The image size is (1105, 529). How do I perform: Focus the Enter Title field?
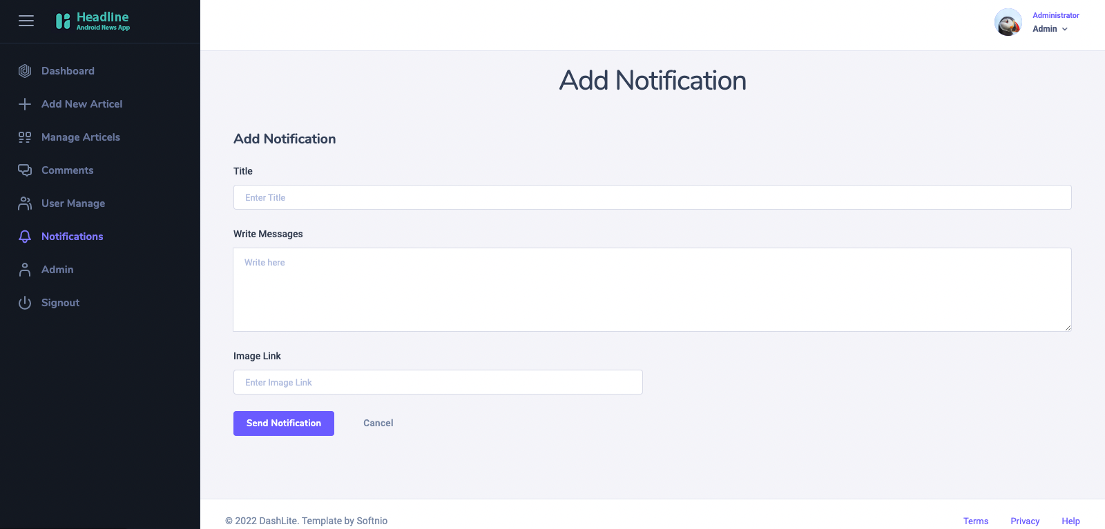(653, 197)
